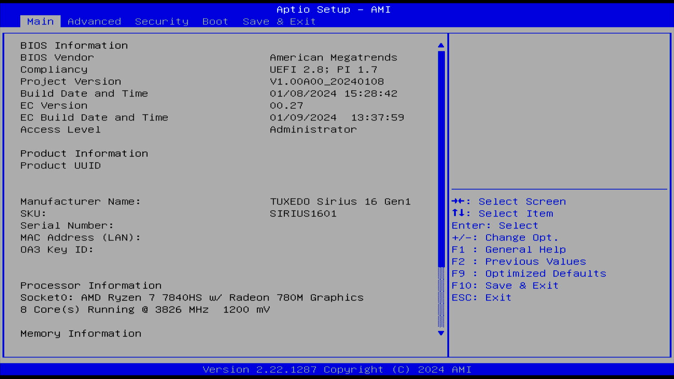The width and height of the screenshot is (674, 379).
Task: Select the Access Level Administrator value
Action: click(x=313, y=129)
